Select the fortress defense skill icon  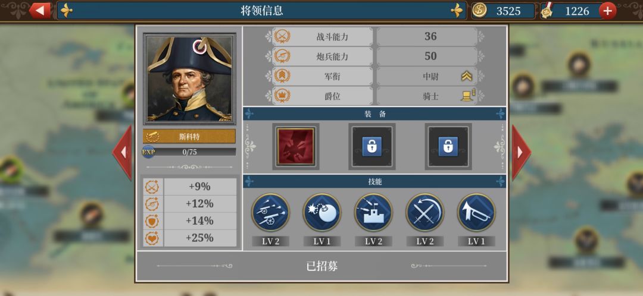[373, 212]
